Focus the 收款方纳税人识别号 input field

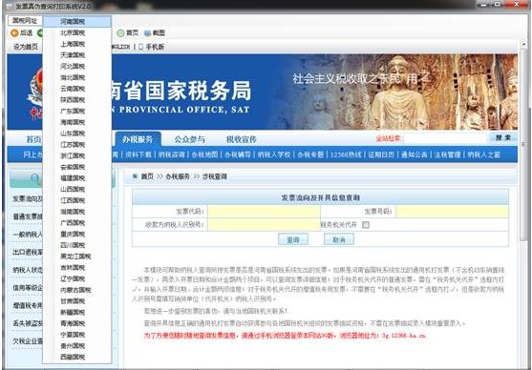point(264,225)
